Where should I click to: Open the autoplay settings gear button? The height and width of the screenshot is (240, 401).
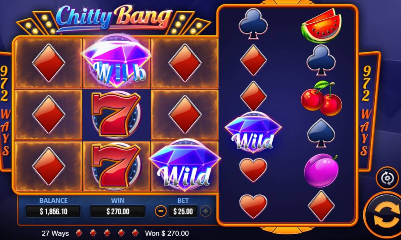click(387, 178)
